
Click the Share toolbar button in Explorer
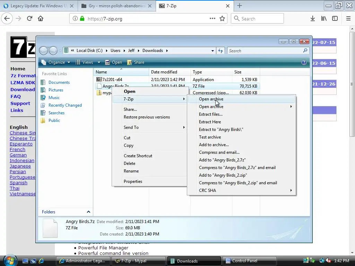[x=136, y=62]
